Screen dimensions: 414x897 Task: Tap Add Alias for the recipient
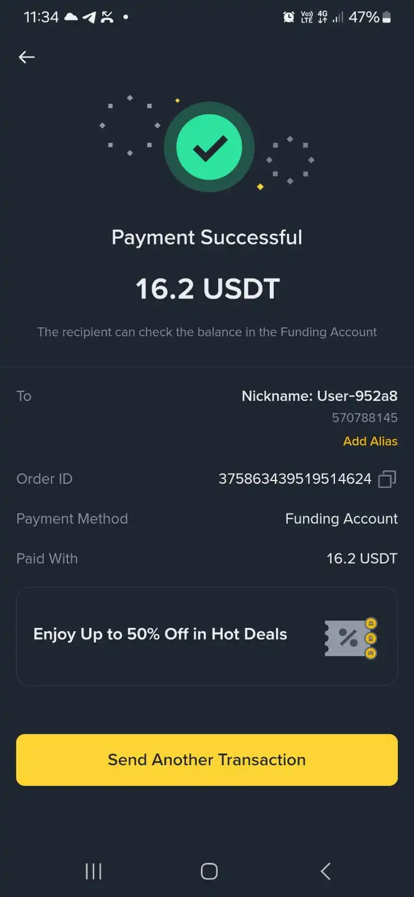coord(370,441)
